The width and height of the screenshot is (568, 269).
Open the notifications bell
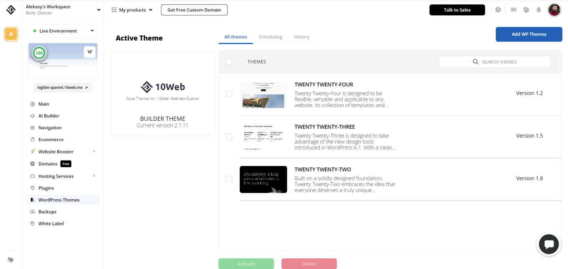click(539, 10)
